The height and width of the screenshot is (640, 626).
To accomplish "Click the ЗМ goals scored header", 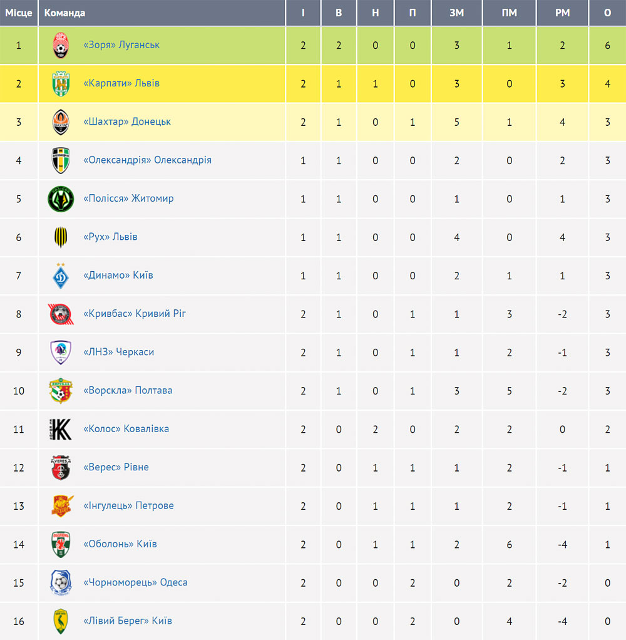I will [x=456, y=13].
